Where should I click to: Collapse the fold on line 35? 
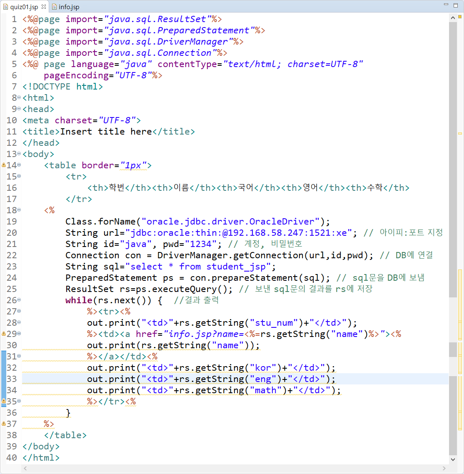tap(19, 401)
